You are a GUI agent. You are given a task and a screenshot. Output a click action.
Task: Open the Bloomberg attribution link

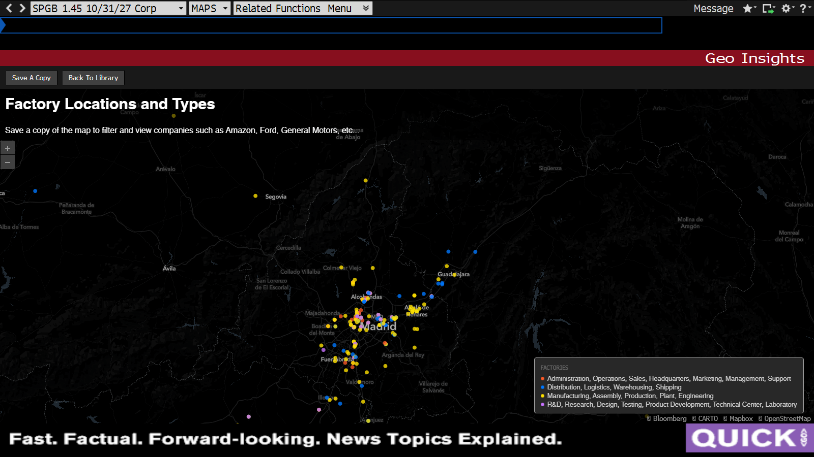(x=666, y=418)
